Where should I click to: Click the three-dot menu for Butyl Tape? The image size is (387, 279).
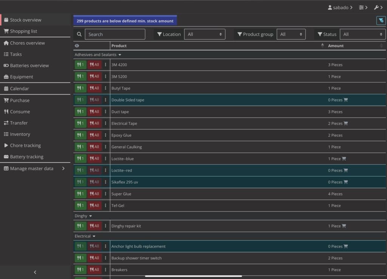pyautogui.click(x=105, y=88)
